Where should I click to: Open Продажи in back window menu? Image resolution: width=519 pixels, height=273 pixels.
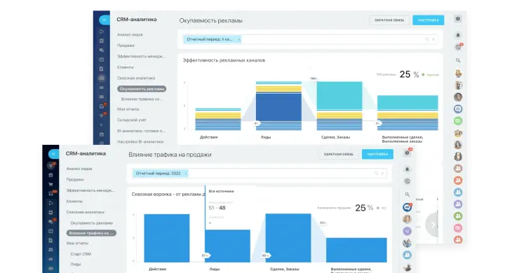pyautogui.click(x=126, y=45)
